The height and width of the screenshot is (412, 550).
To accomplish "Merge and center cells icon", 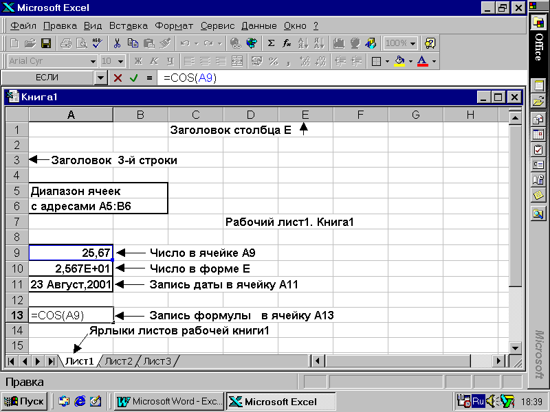I will pos(237,61).
